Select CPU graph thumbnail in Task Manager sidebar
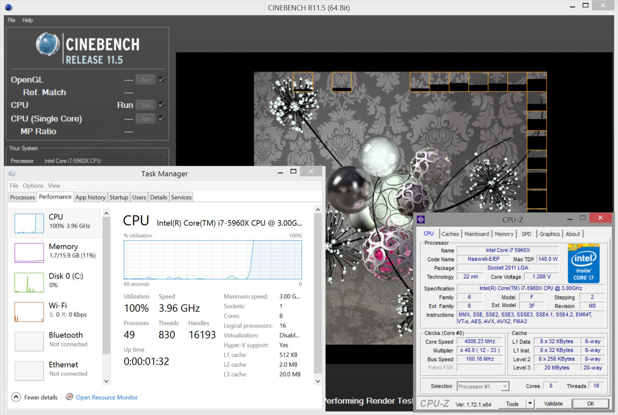The height and width of the screenshot is (415, 618). click(29, 223)
